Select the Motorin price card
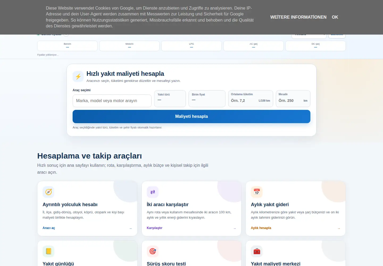Viewport: 383px width, 266px height. click(129, 46)
